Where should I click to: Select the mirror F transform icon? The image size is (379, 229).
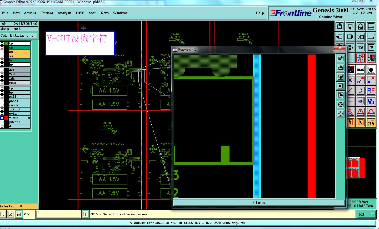pos(371,91)
